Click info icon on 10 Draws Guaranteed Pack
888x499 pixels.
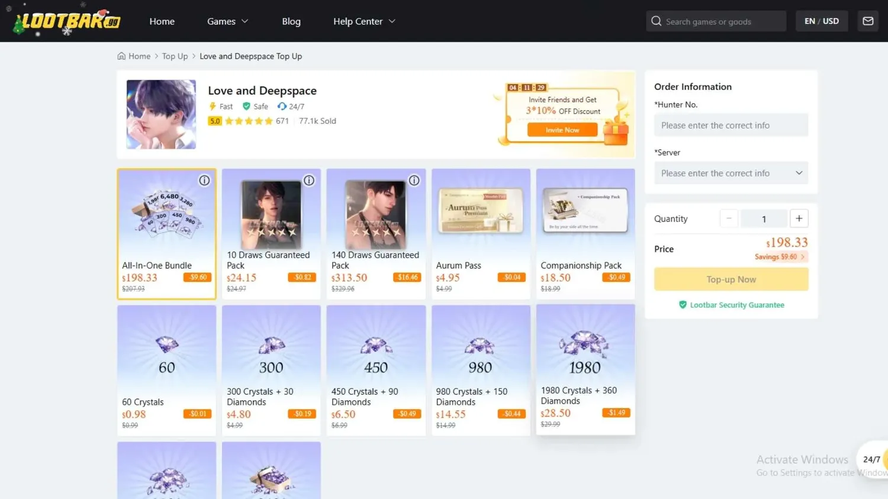(x=309, y=181)
